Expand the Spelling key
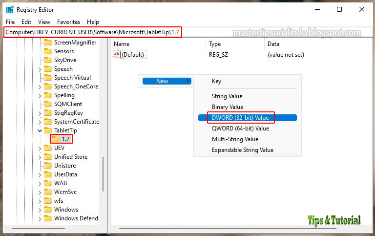375x236 pixels. click(x=40, y=96)
